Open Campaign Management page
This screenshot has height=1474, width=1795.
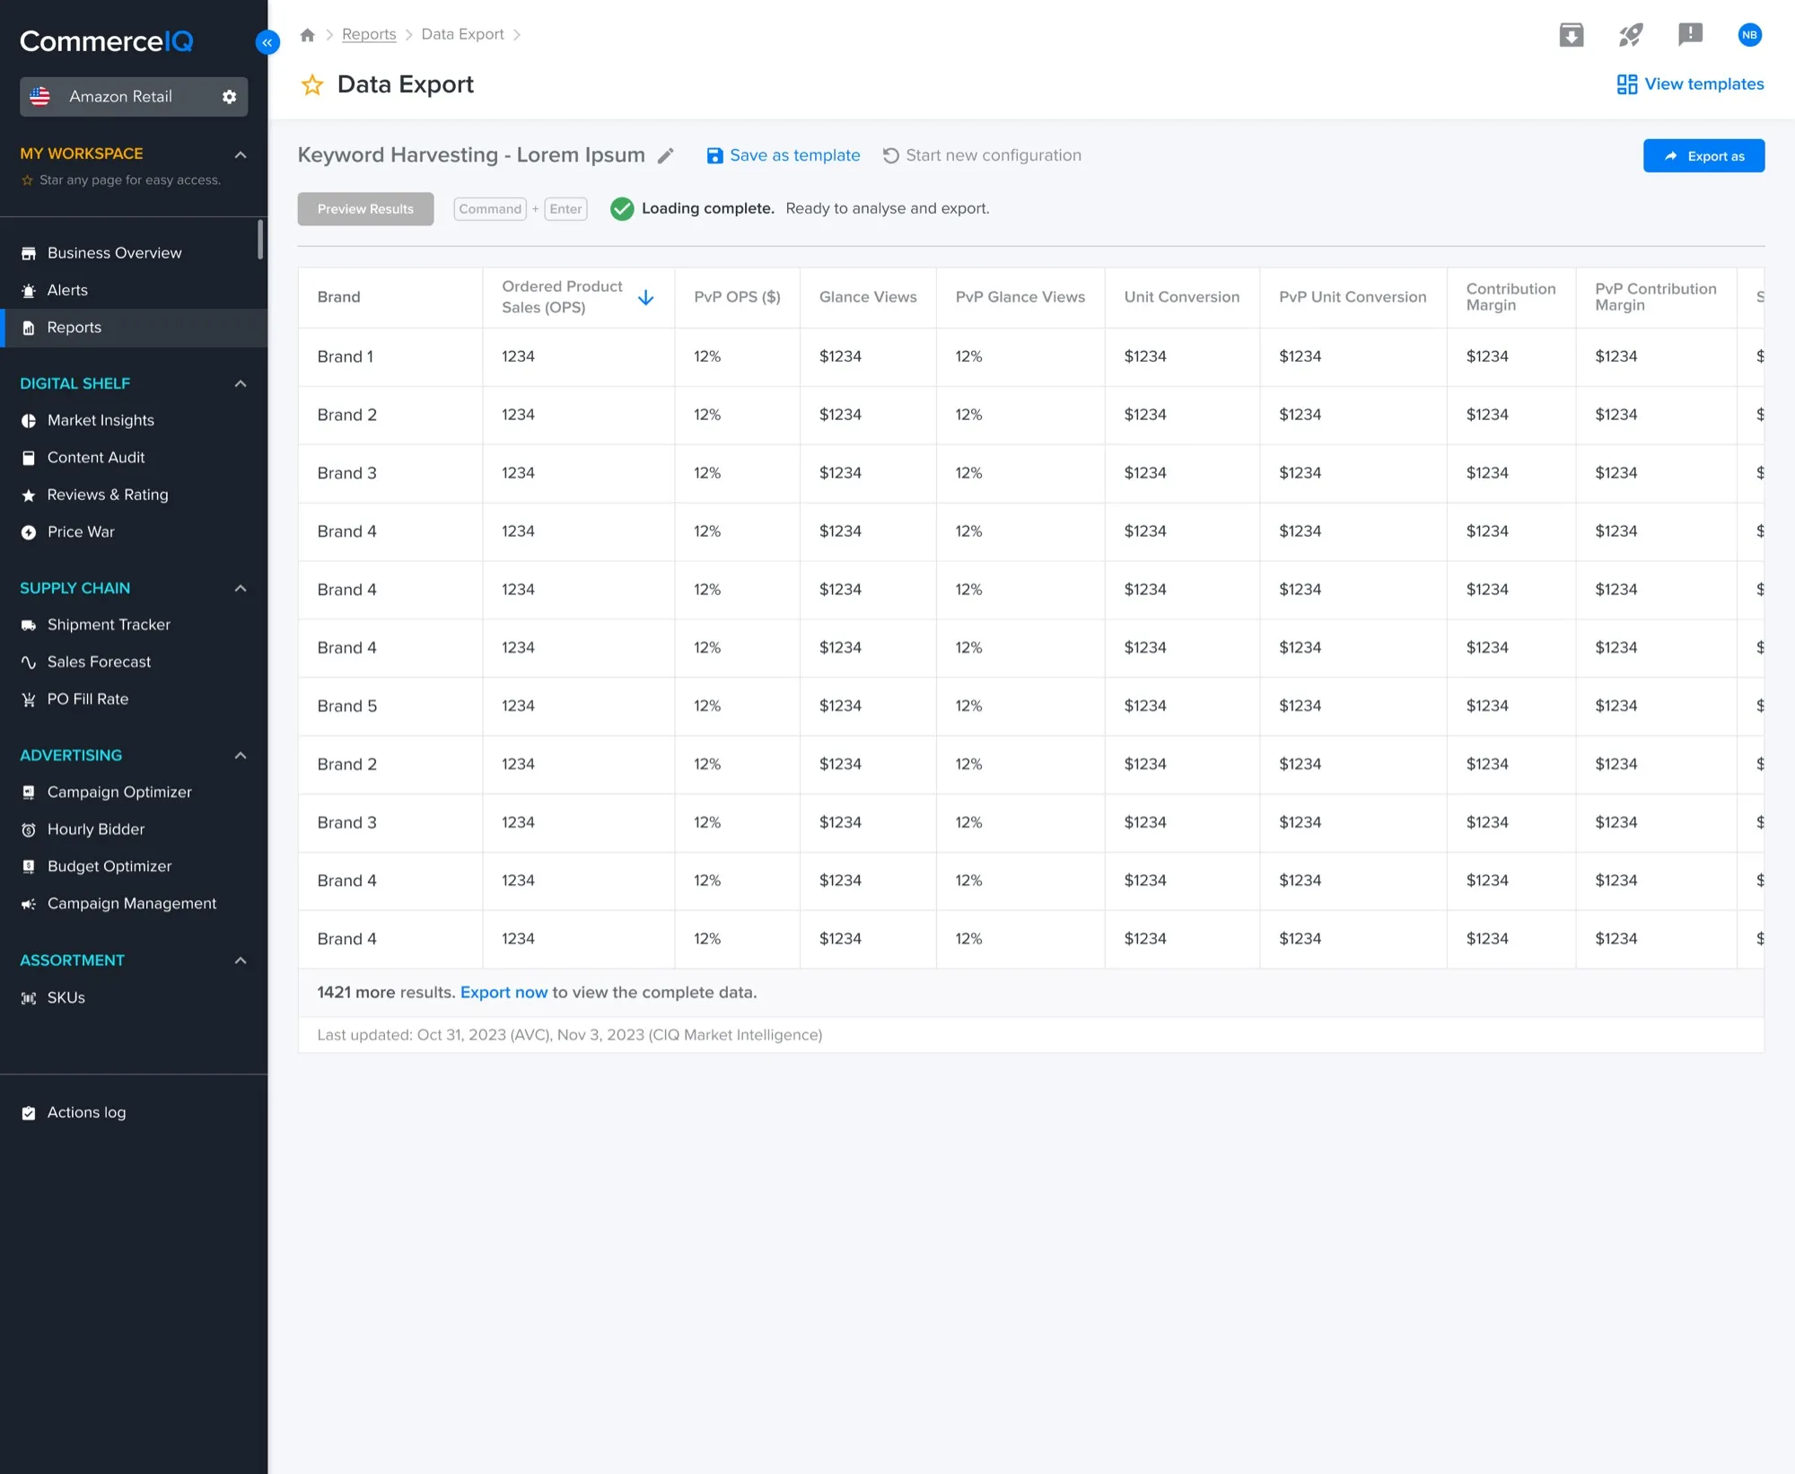[134, 904]
